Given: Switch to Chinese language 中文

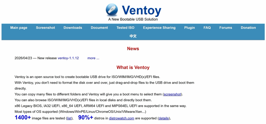Looking at the screenshot, I should coord(133,36).
